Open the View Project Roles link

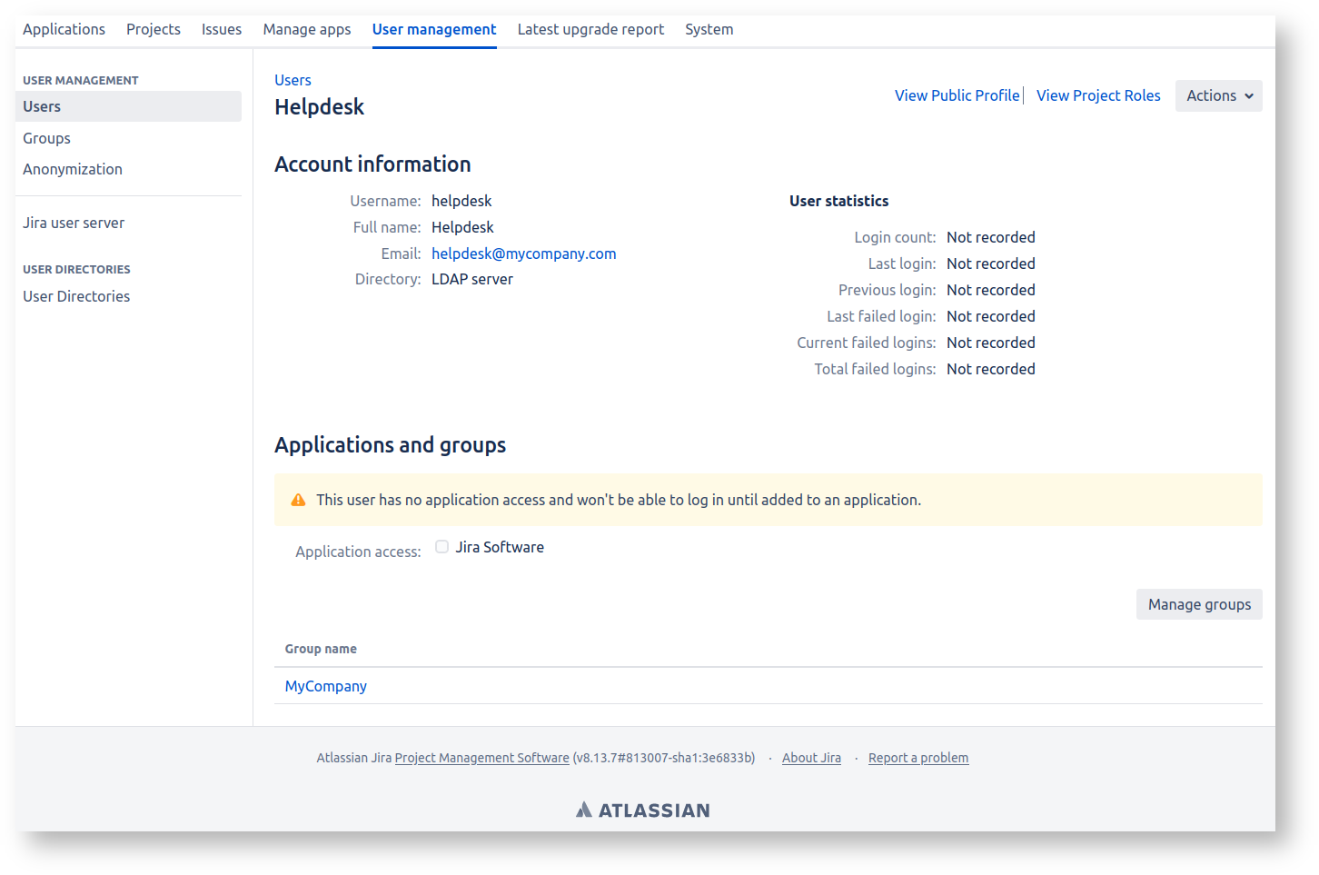[x=1098, y=95]
